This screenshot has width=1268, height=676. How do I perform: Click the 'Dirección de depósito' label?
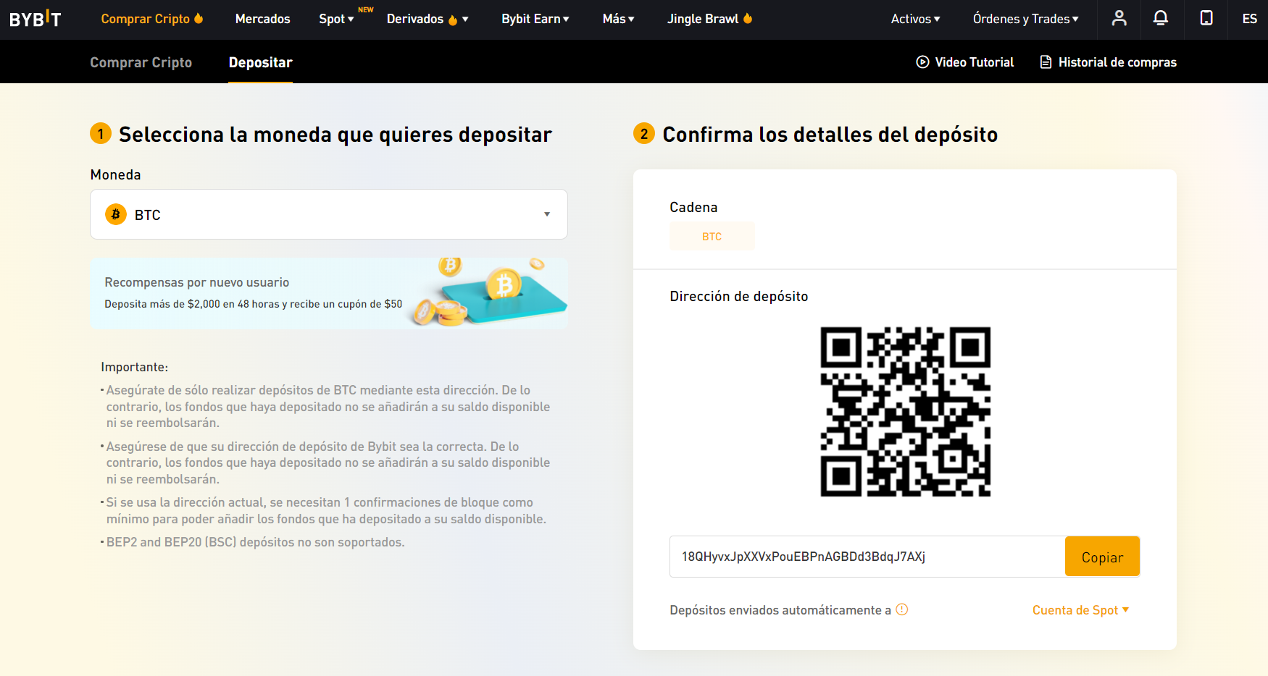pyautogui.click(x=738, y=296)
